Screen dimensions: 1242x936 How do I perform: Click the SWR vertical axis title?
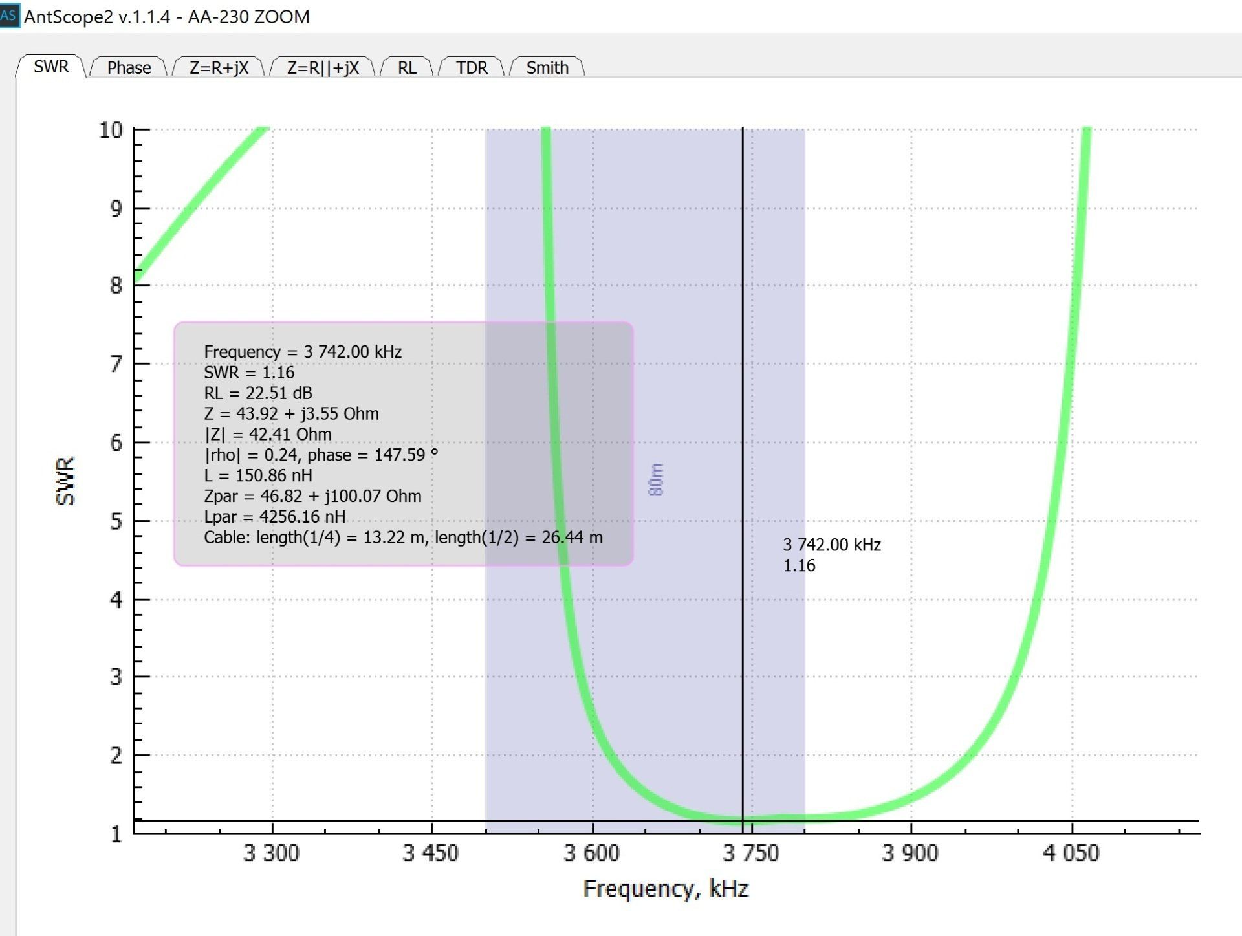coord(65,481)
